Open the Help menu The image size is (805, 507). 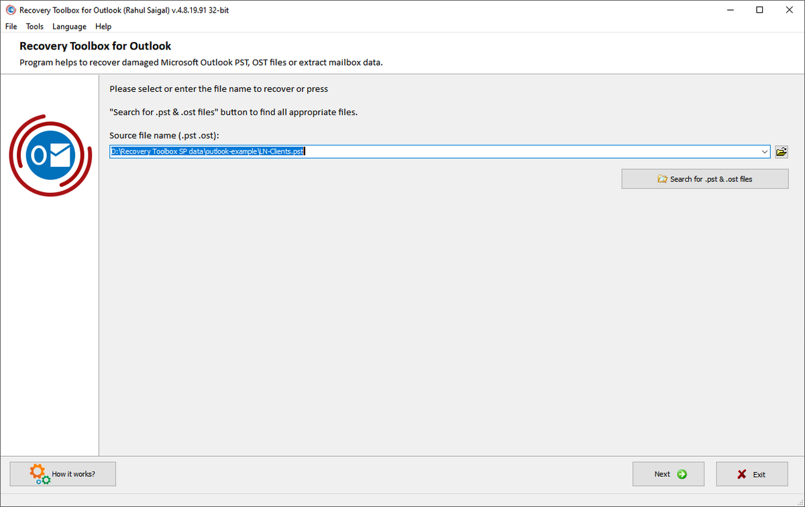tap(103, 26)
